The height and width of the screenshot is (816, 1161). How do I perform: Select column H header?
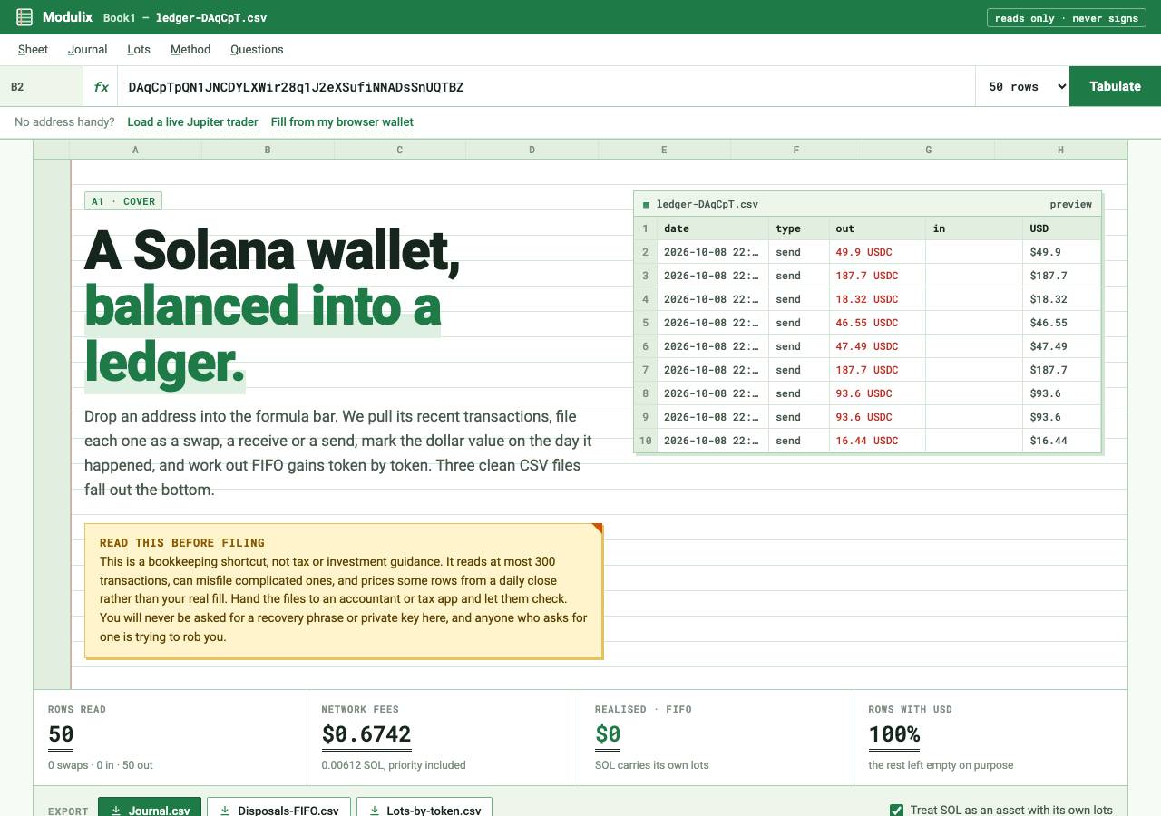point(1060,150)
